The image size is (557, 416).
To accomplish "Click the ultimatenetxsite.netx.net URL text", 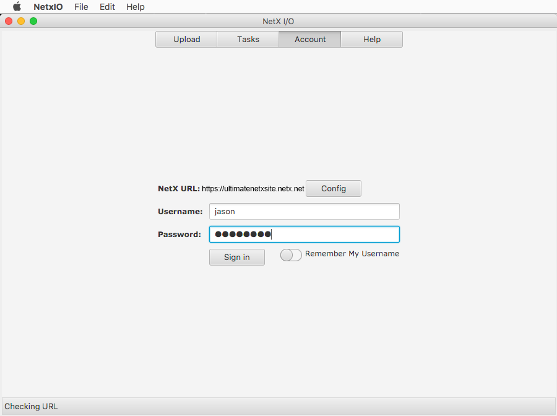I will (x=253, y=189).
